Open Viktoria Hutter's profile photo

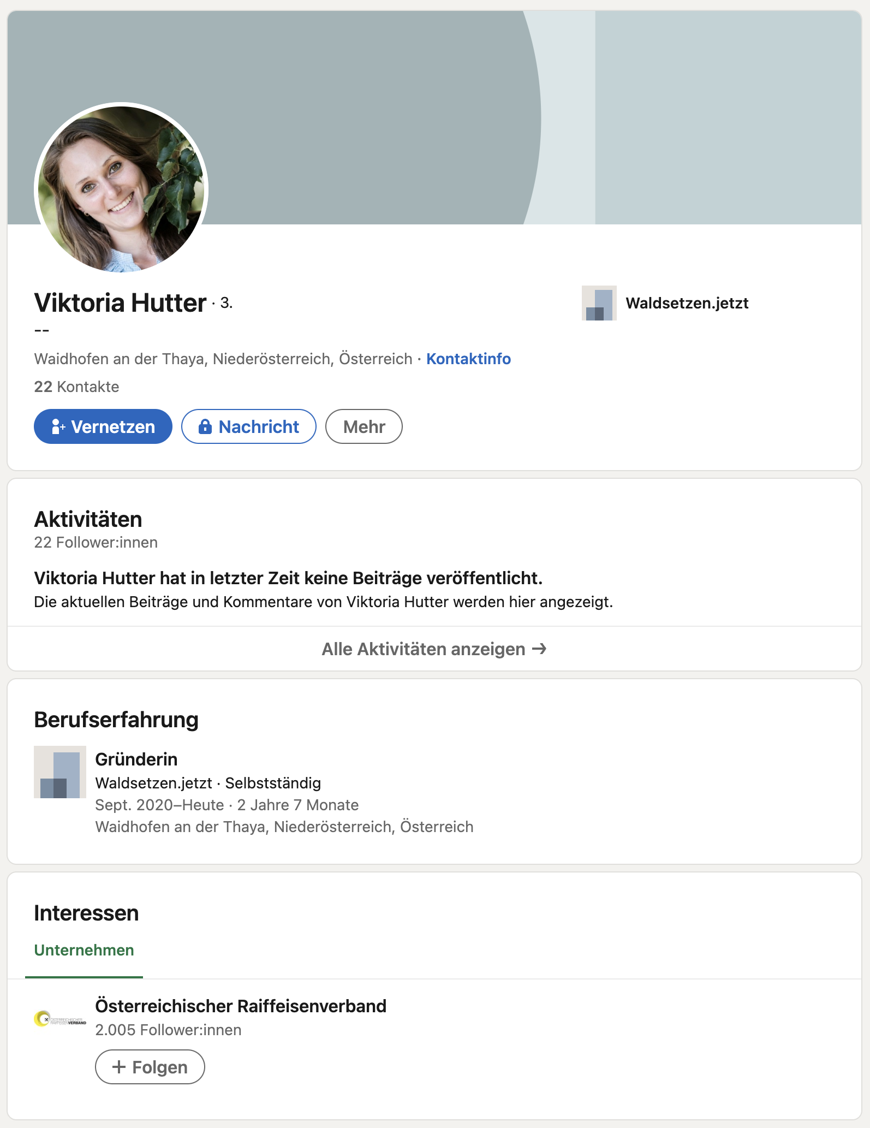click(121, 189)
